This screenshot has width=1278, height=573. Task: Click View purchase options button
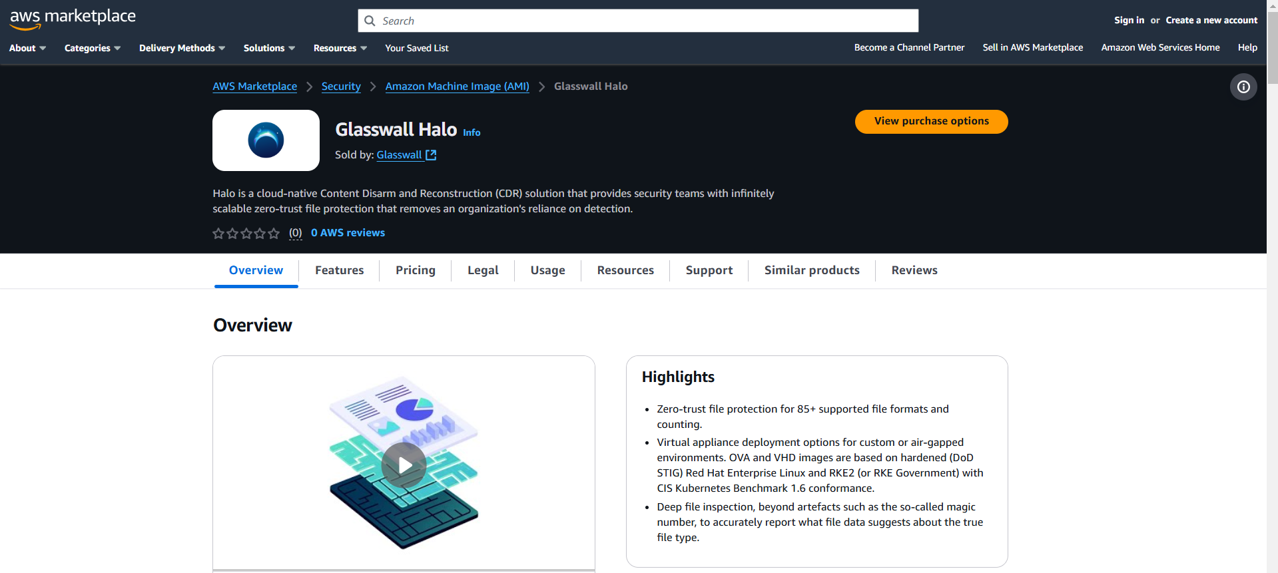(930, 122)
